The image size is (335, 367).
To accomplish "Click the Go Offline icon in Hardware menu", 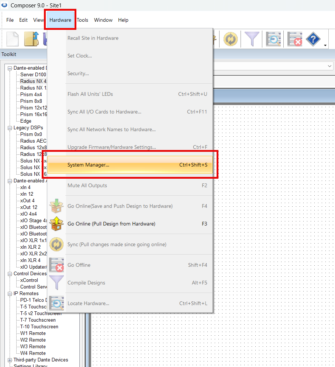I will 56,265.
